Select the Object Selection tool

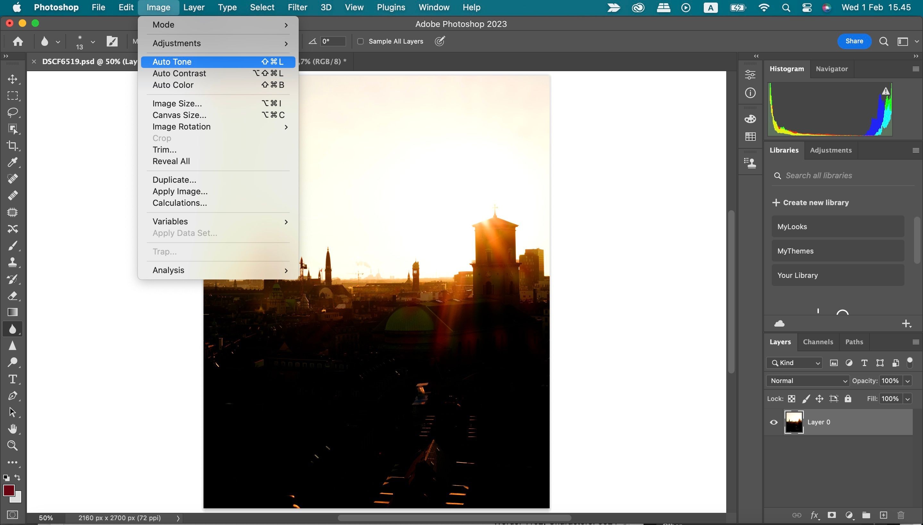coord(12,129)
